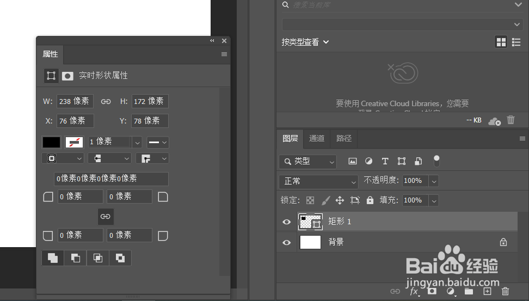Open stroke width dropdown arrow

coord(137,143)
